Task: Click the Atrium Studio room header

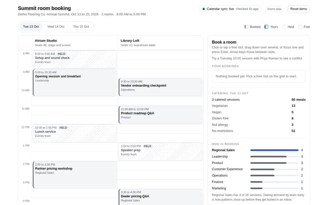Action: point(74,43)
